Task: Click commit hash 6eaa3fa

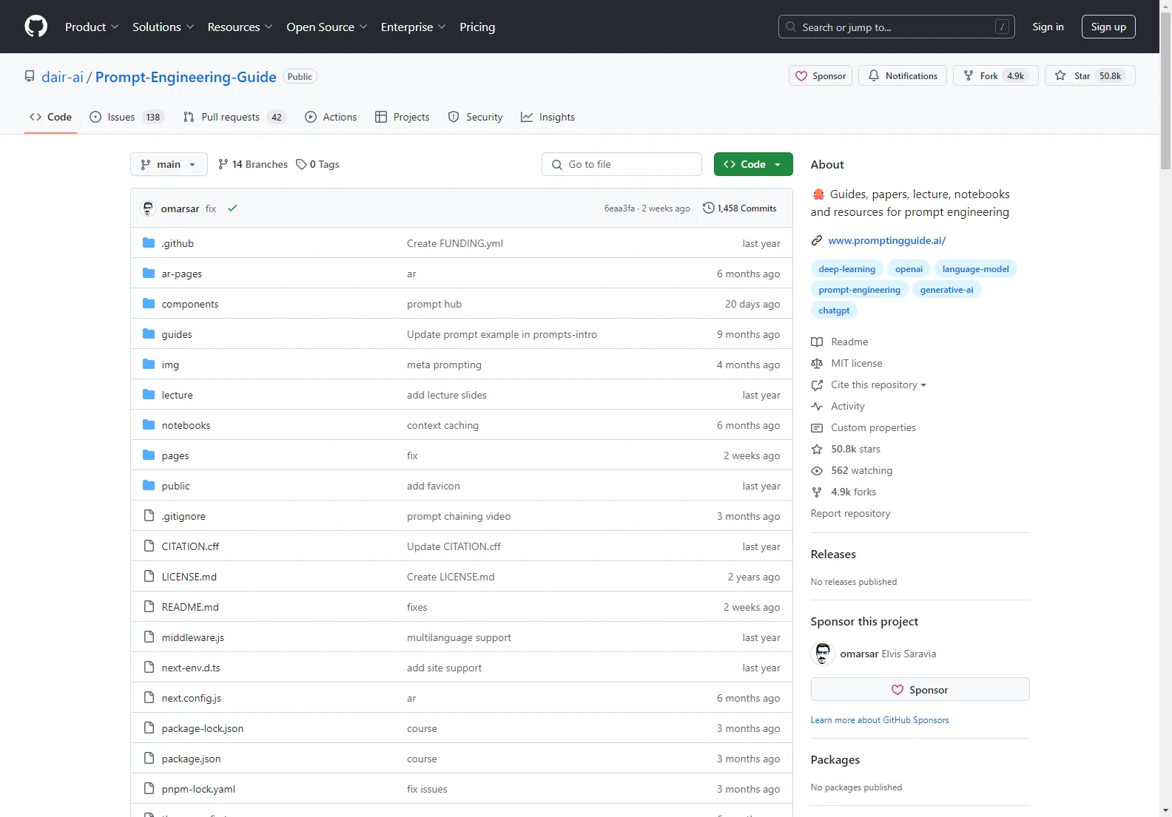Action: (x=619, y=209)
